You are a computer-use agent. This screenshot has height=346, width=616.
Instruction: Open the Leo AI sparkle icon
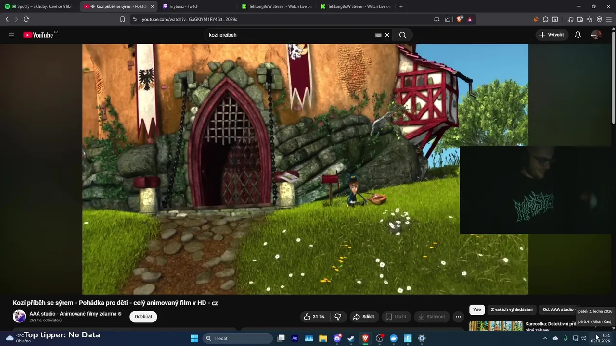pyautogui.click(x=590, y=19)
